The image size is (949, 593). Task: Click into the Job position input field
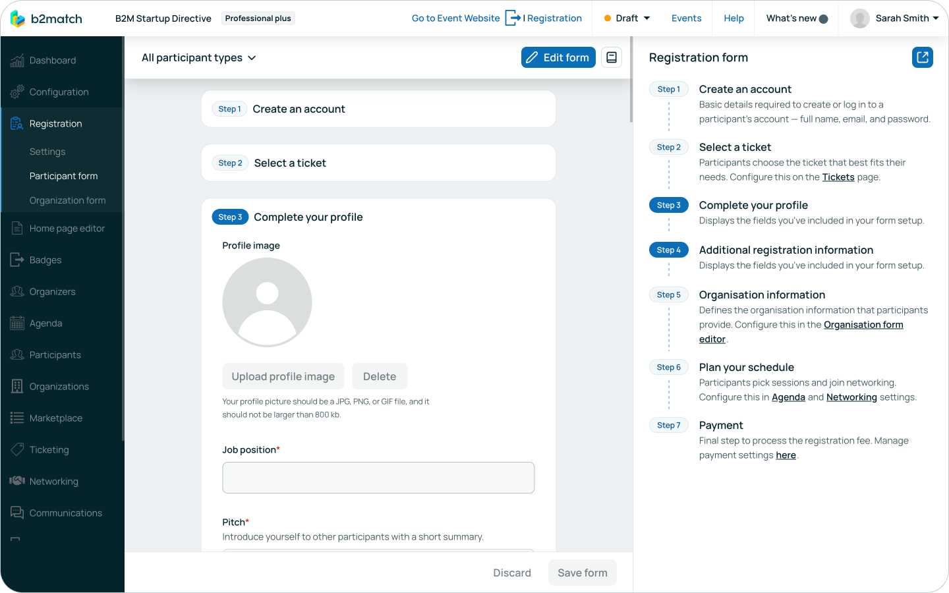[378, 478]
